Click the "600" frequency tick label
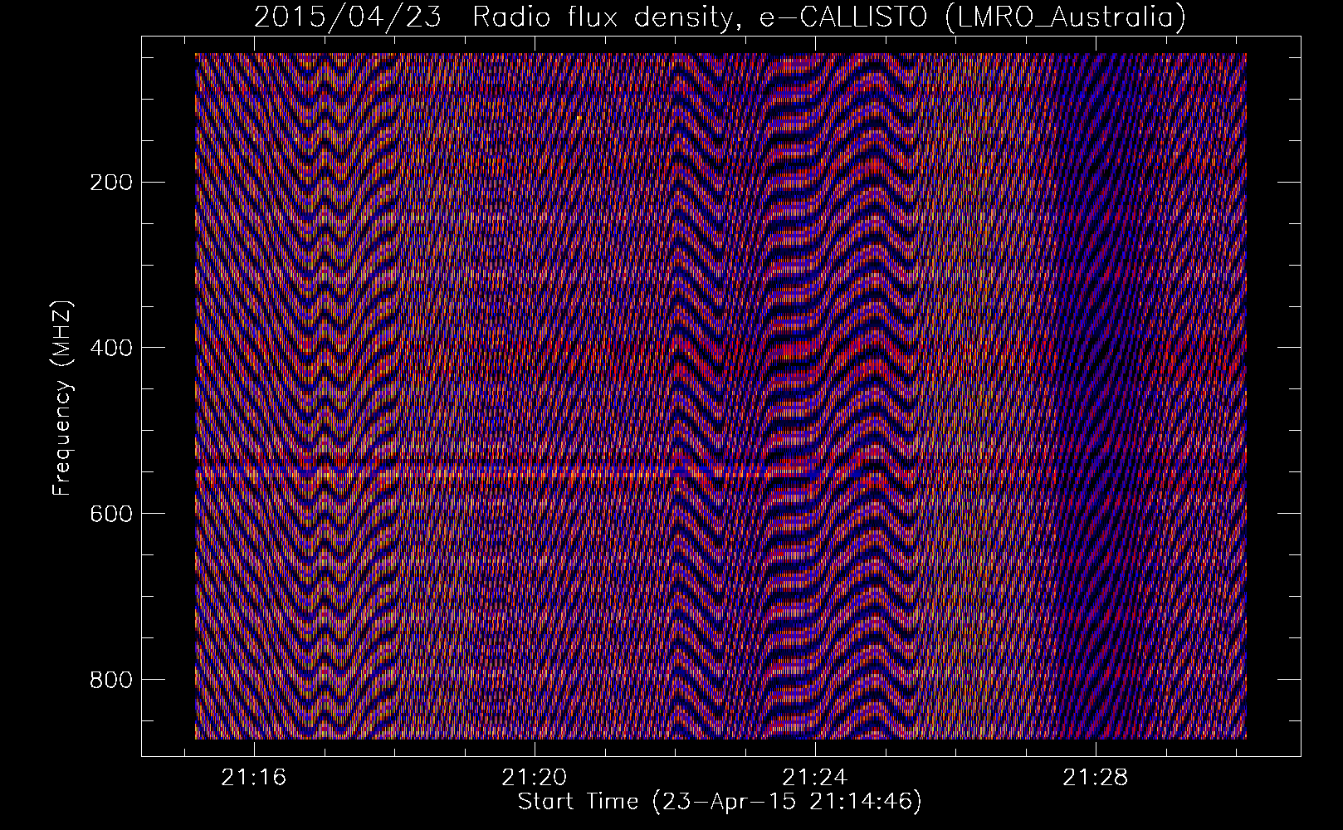Screen dimensions: 1343x830 (110, 514)
